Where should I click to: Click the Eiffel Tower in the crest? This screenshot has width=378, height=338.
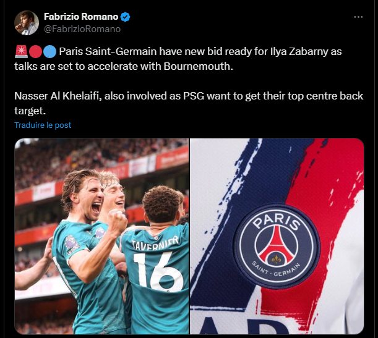click(x=277, y=244)
